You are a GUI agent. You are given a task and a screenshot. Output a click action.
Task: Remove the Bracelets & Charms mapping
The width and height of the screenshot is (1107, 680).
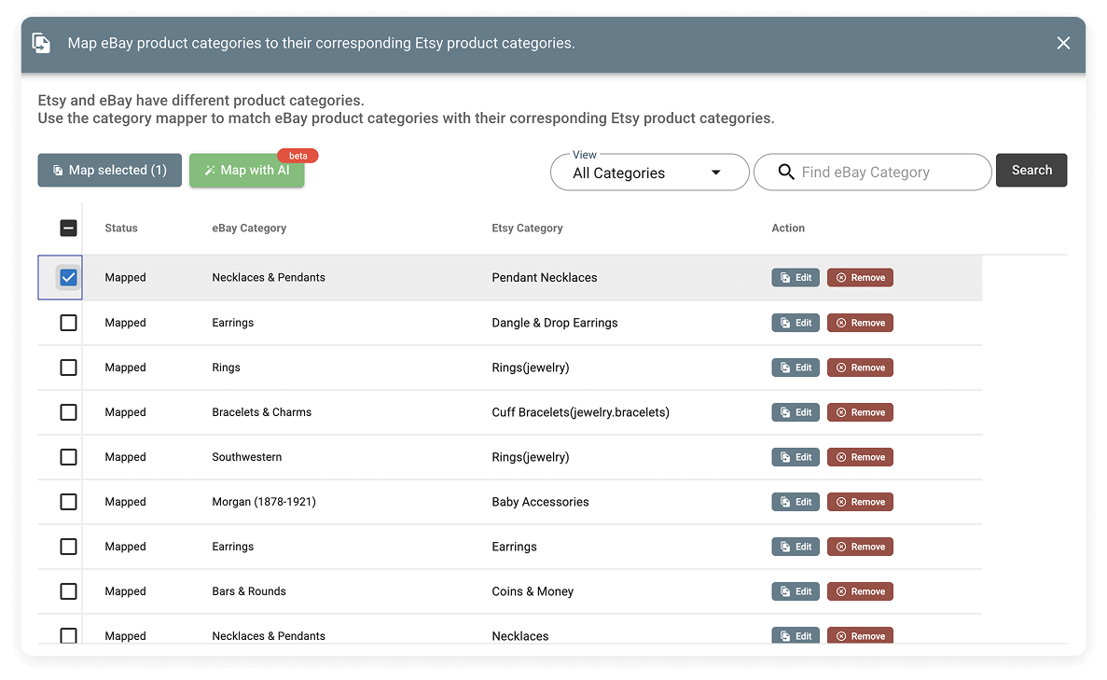860,412
